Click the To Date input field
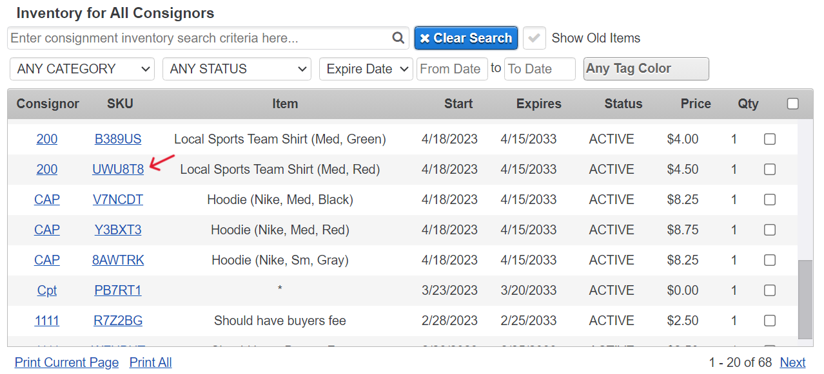The height and width of the screenshot is (374, 824). [x=539, y=69]
